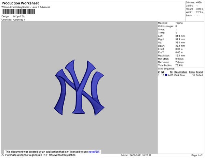Click the 'Brand' column header

199,72
